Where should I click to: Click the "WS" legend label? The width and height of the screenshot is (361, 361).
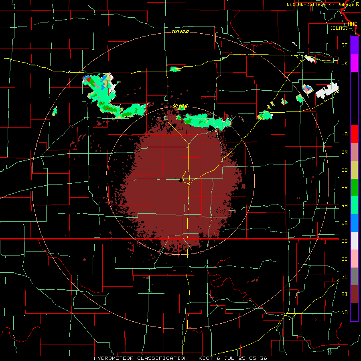point(344,223)
